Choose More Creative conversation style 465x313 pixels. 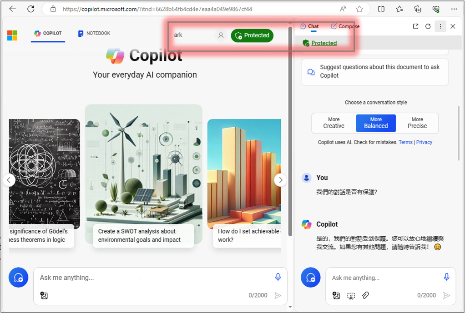[334, 123]
